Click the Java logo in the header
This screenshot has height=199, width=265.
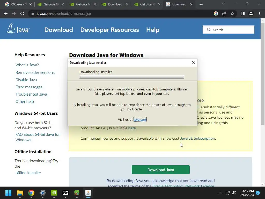pyautogui.click(x=18, y=28)
